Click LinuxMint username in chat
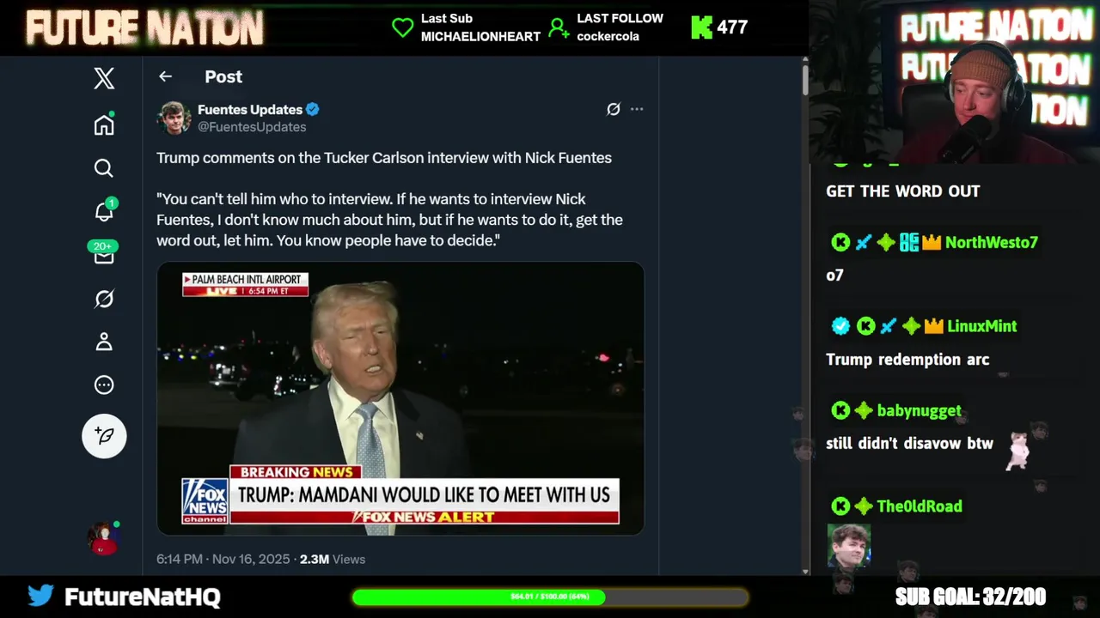 981,326
